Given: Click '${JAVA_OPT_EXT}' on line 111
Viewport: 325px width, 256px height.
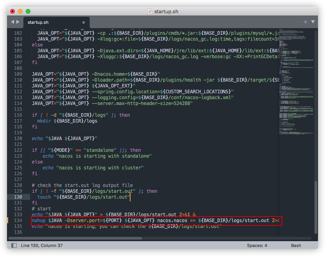Looking at the screenshot, I should coord(112,86).
